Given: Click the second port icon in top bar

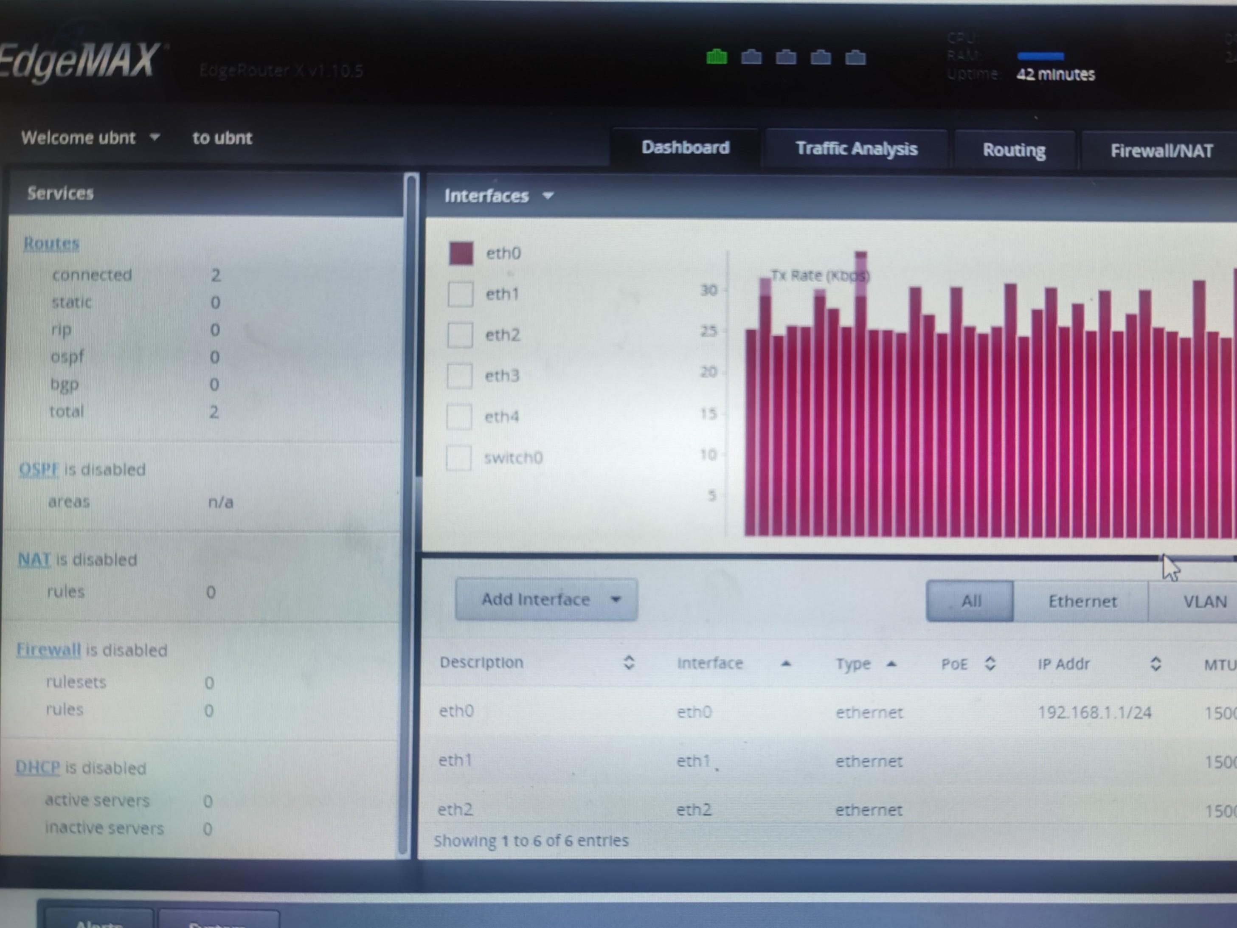Looking at the screenshot, I should (x=751, y=56).
